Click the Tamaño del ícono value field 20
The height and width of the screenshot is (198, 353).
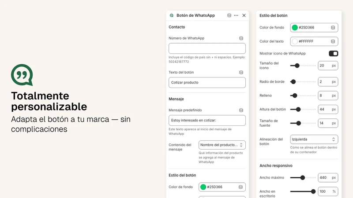(x=328, y=66)
